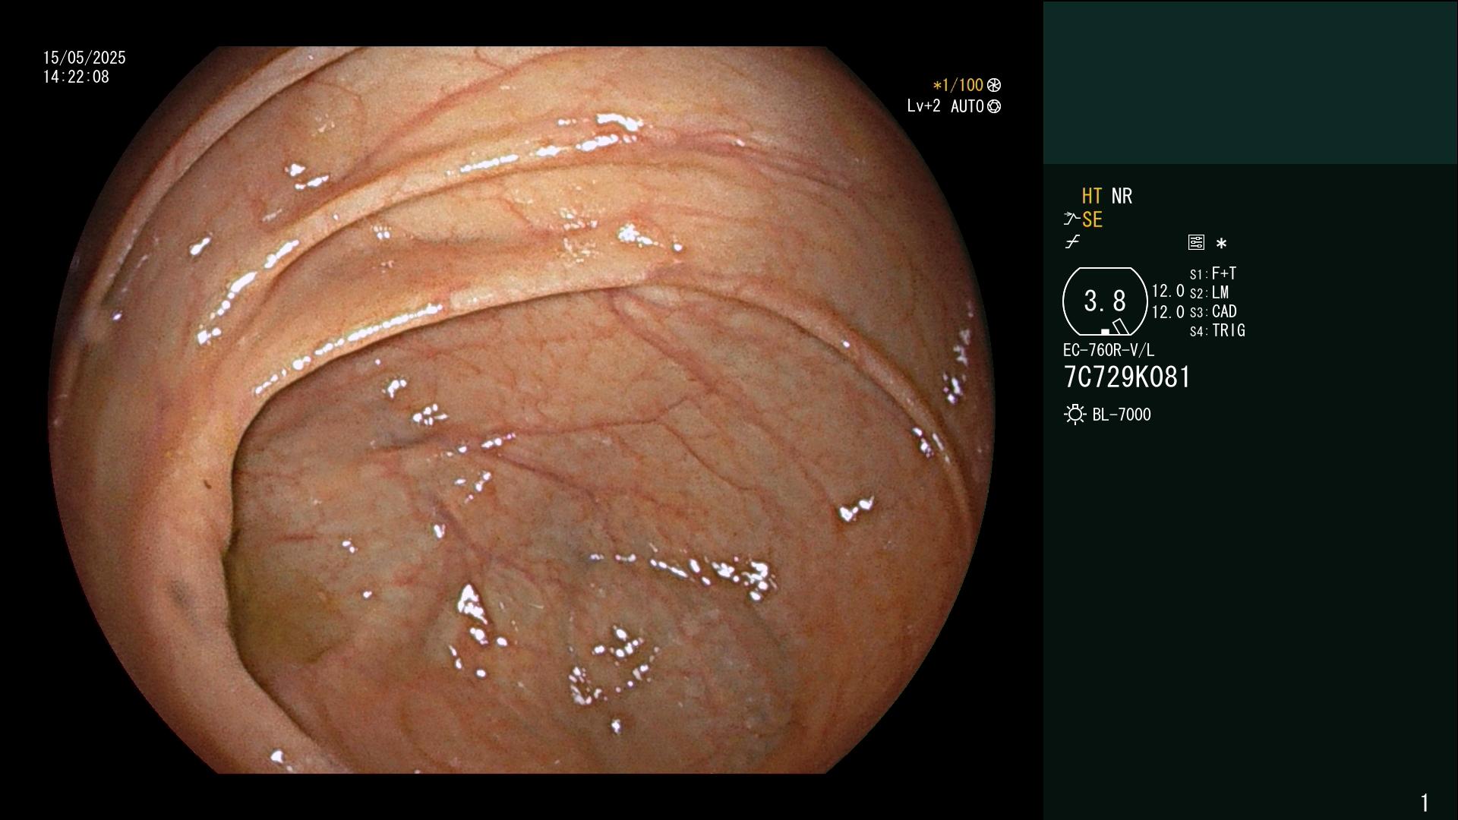This screenshot has width=1458, height=820.
Task: Click the blank teal panel above HT NR
Action: pyautogui.click(x=1250, y=82)
